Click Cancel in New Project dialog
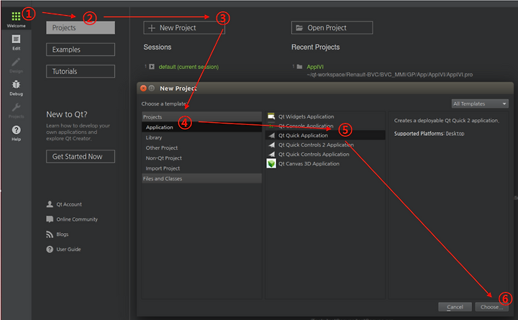Viewport: 518px width, 320px height. coord(455,307)
